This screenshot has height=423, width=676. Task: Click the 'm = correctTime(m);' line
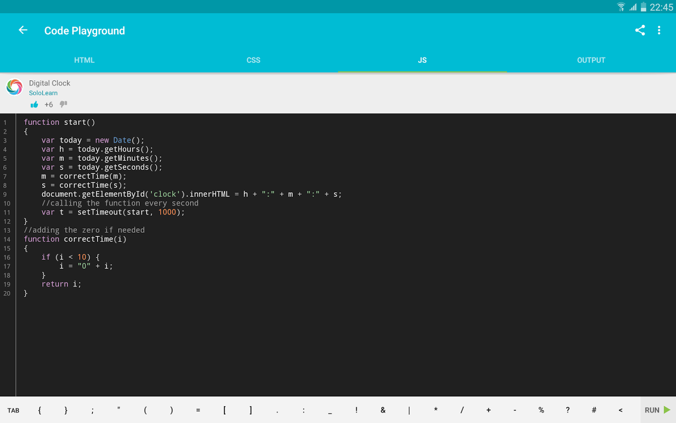[x=84, y=176]
